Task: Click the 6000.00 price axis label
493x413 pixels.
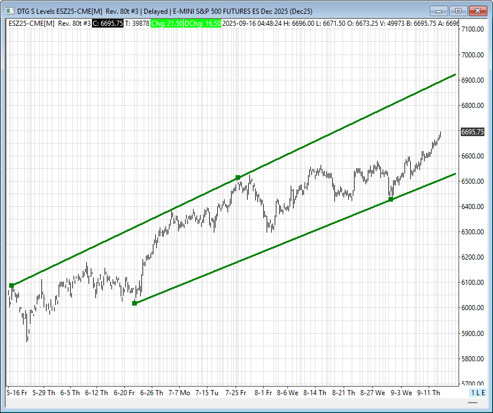Action: 472,308
